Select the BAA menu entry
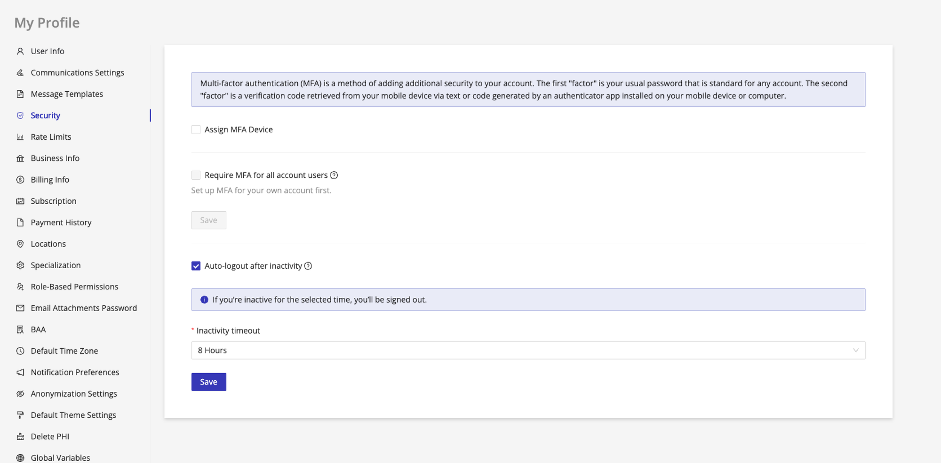This screenshot has width=941, height=463. pyautogui.click(x=38, y=329)
